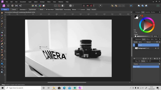Delete layer using trash icon

coord(159,58)
